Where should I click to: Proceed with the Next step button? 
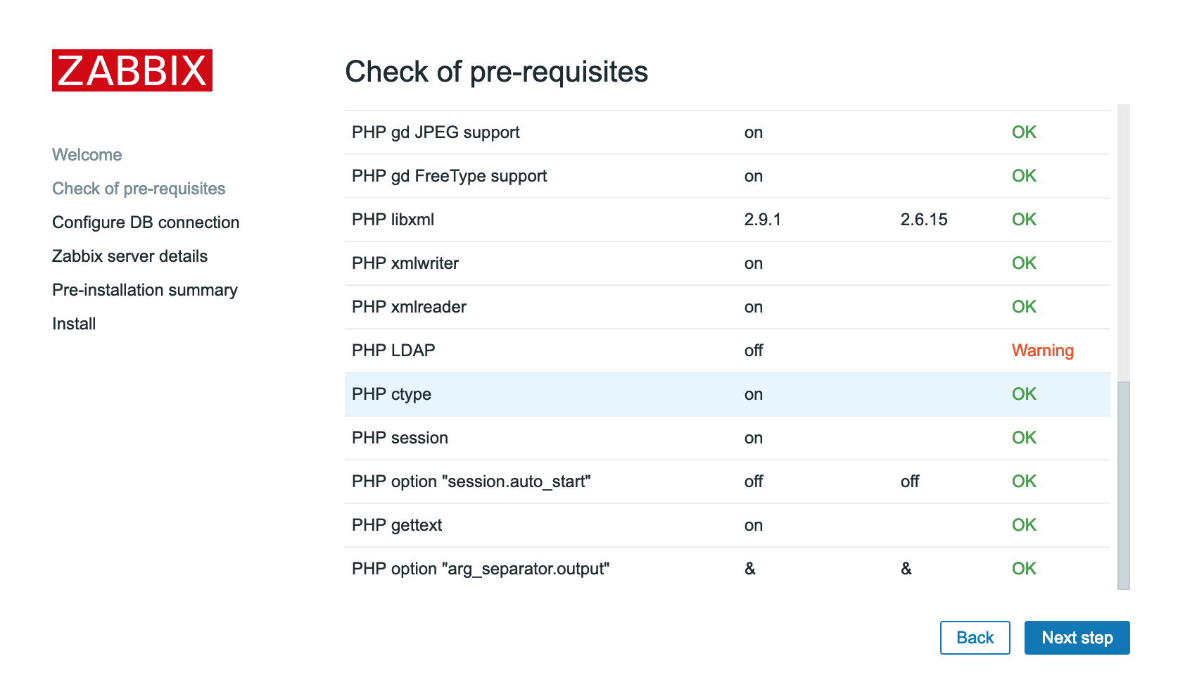(1077, 638)
